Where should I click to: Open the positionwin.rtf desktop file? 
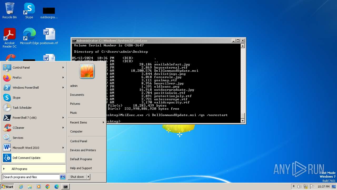(x=49, y=36)
